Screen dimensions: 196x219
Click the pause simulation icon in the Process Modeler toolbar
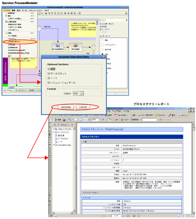tap(68, 13)
